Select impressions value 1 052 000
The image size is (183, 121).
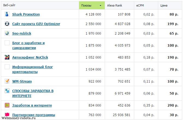pos(93,57)
